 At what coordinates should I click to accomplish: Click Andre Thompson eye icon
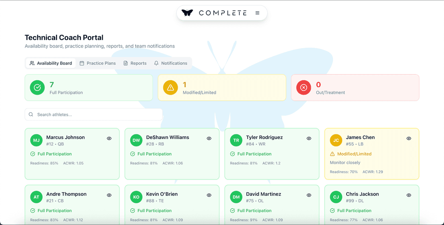[109, 195]
